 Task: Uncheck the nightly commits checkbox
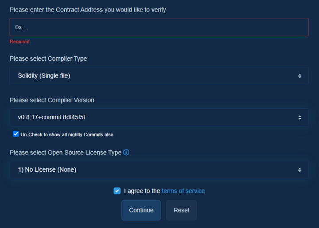point(16,134)
